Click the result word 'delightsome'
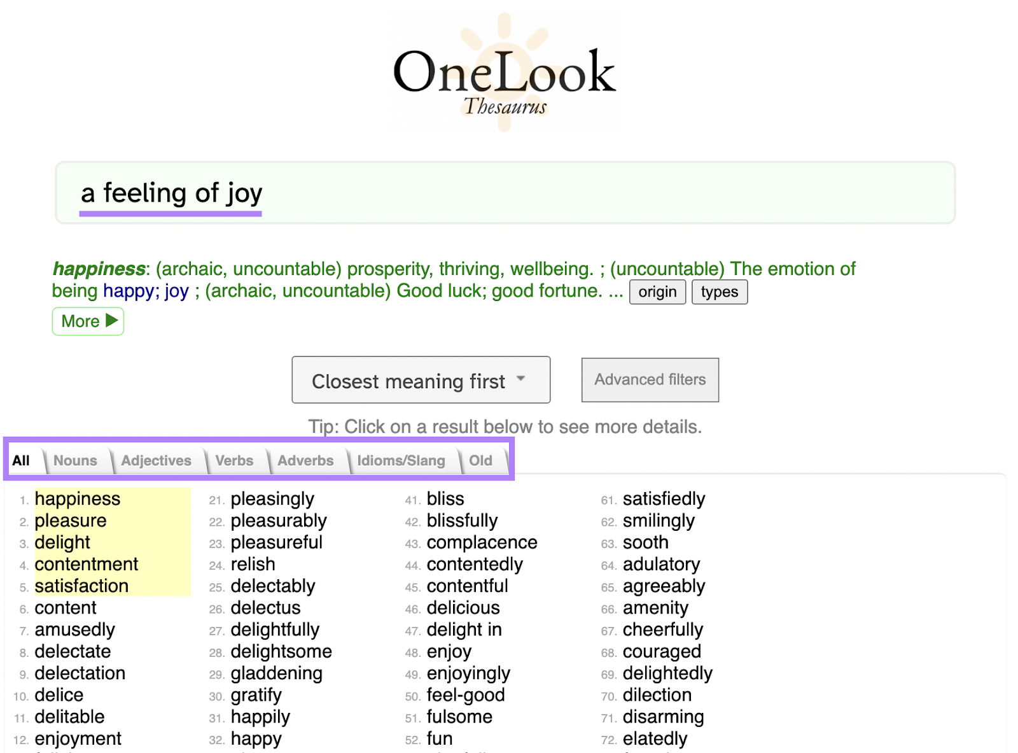This screenshot has height=753, width=1018. point(281,651)
